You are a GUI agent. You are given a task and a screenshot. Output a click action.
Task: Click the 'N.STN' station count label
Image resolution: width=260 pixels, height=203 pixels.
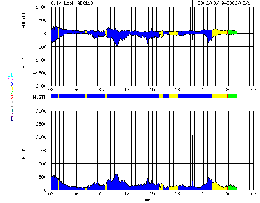tap(40, 97)
